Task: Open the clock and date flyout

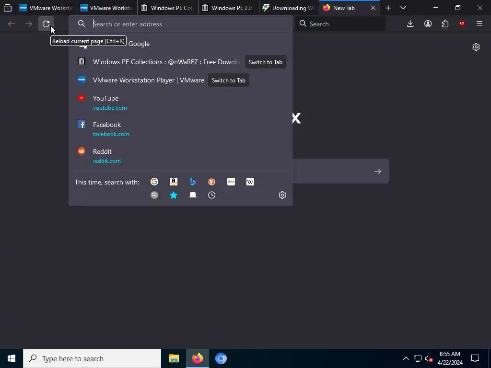Action: [x=450, y=358]
